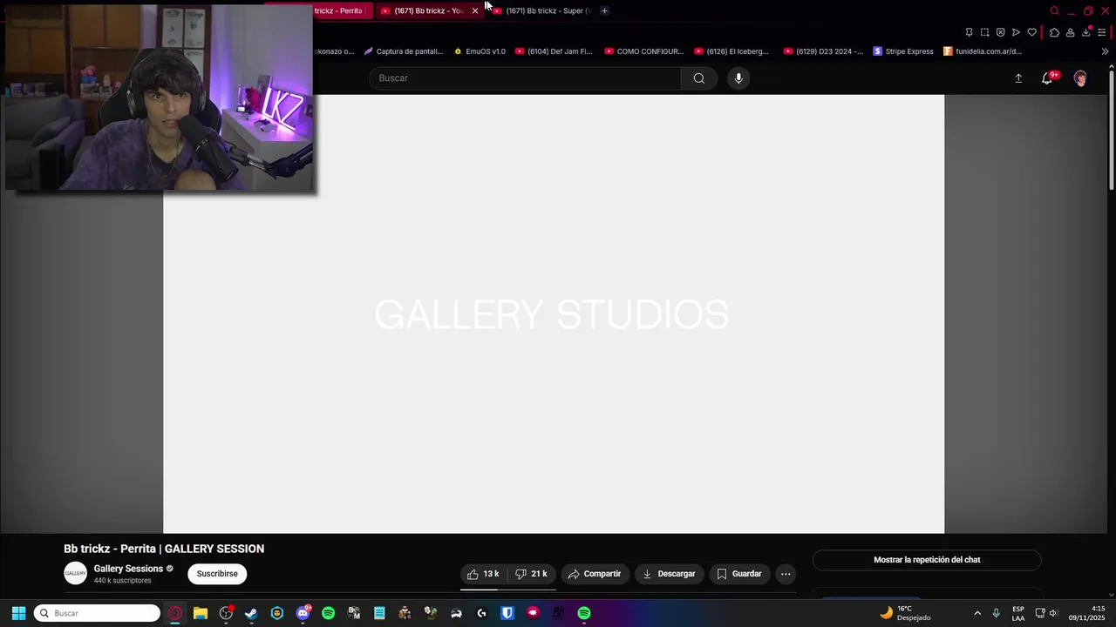
Task: Click the Opera pinboards pin icon
Action: pyautogui.click(x=969, y=33)
